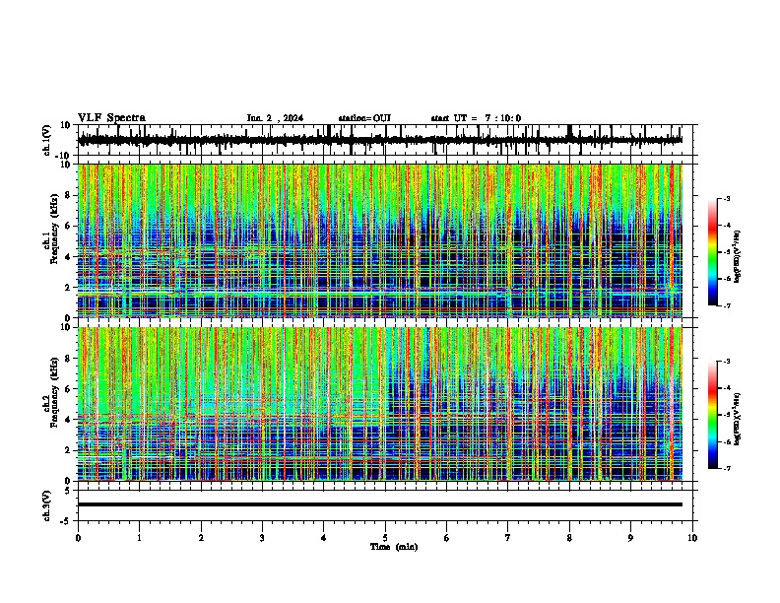The image size is (780, 603).
Task: Click the ch.2 colorbar log(PSD) label
Action: 737,420
